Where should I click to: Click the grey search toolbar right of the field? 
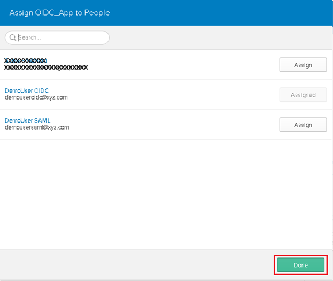[219, 37]
